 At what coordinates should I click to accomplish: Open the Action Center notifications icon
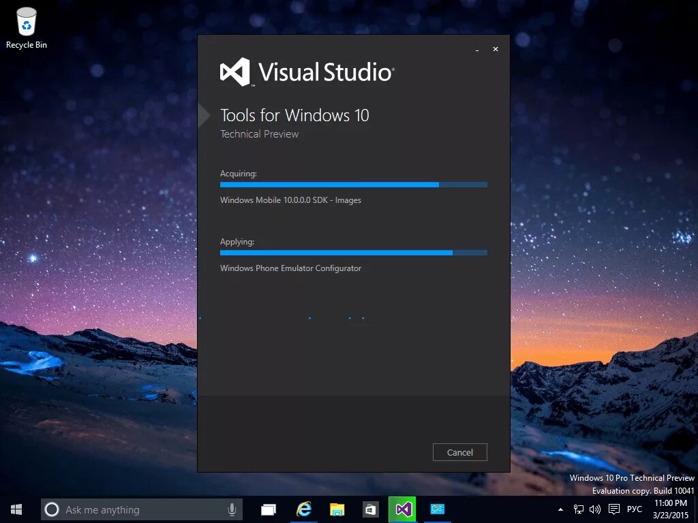(614, 509)
